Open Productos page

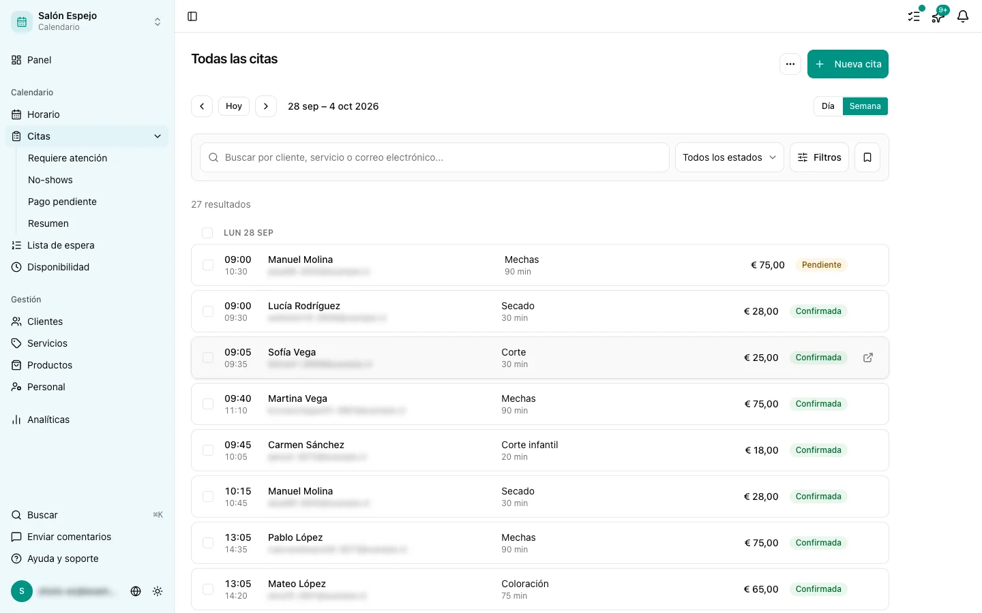point(87,365)
